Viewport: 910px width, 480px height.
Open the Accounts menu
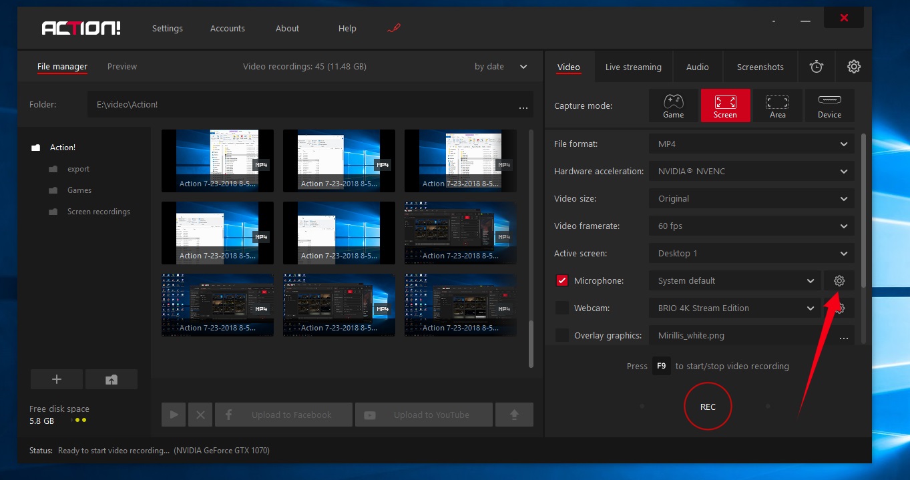(228, 29)
